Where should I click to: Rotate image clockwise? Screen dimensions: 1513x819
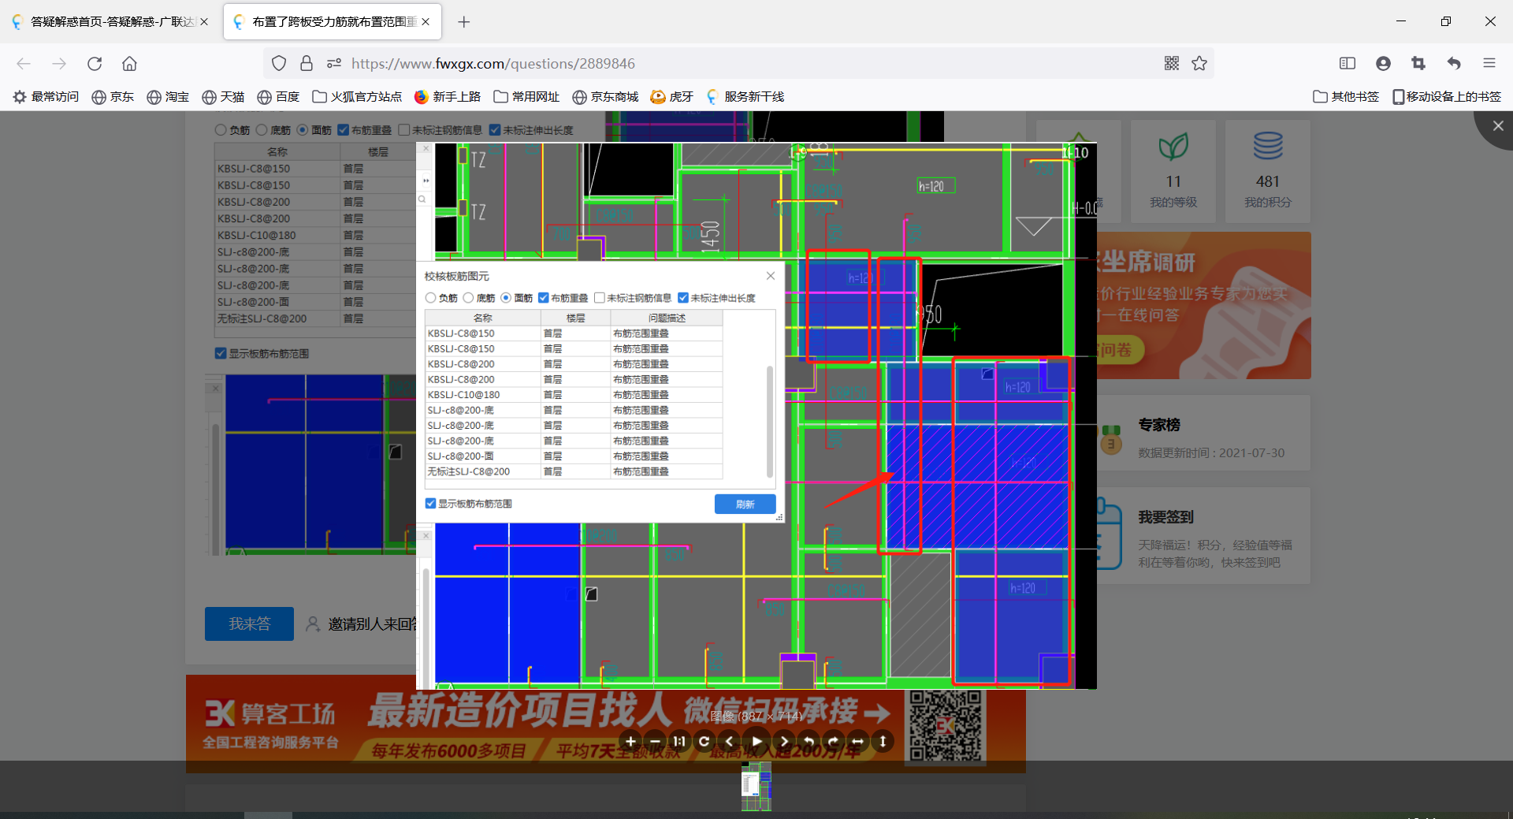pyautogui.click(x=833, y=741)
